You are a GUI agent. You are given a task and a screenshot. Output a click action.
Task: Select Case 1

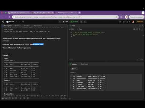(x=74, y=69)
